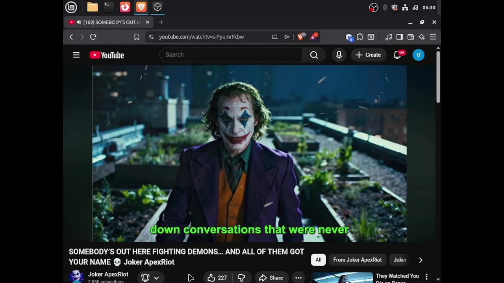
Task: Open options for They Watched You video
Action: (426, 277)
